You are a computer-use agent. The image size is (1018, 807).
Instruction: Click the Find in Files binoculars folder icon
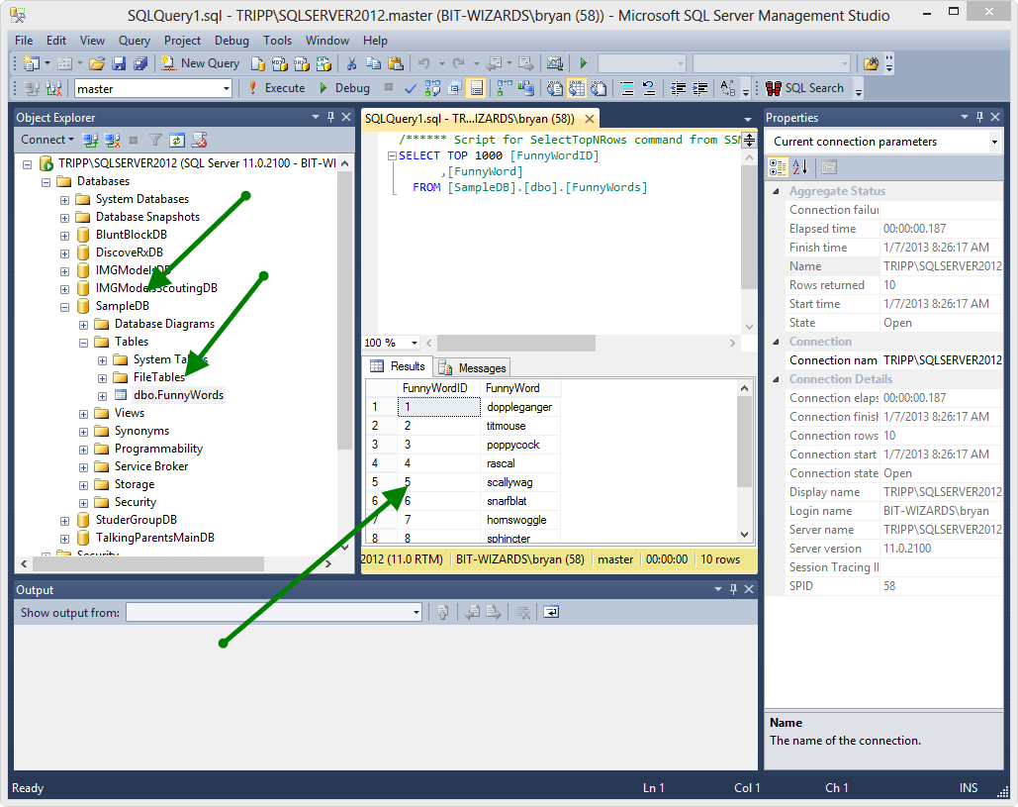pyautogui.click(x=872, y=63)
